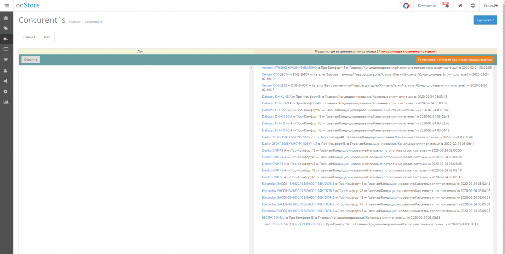The height and width of the screenshot is (254, 505).
Task: Open the Aeronik ATH36 model link
Action: pos(289,68)
